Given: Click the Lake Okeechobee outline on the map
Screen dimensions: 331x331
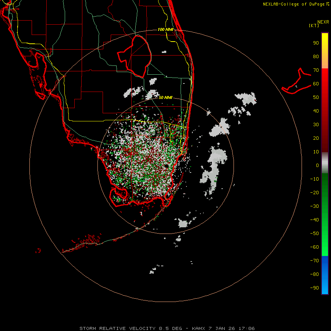Looking at the screenshot, I should (135, 56).
